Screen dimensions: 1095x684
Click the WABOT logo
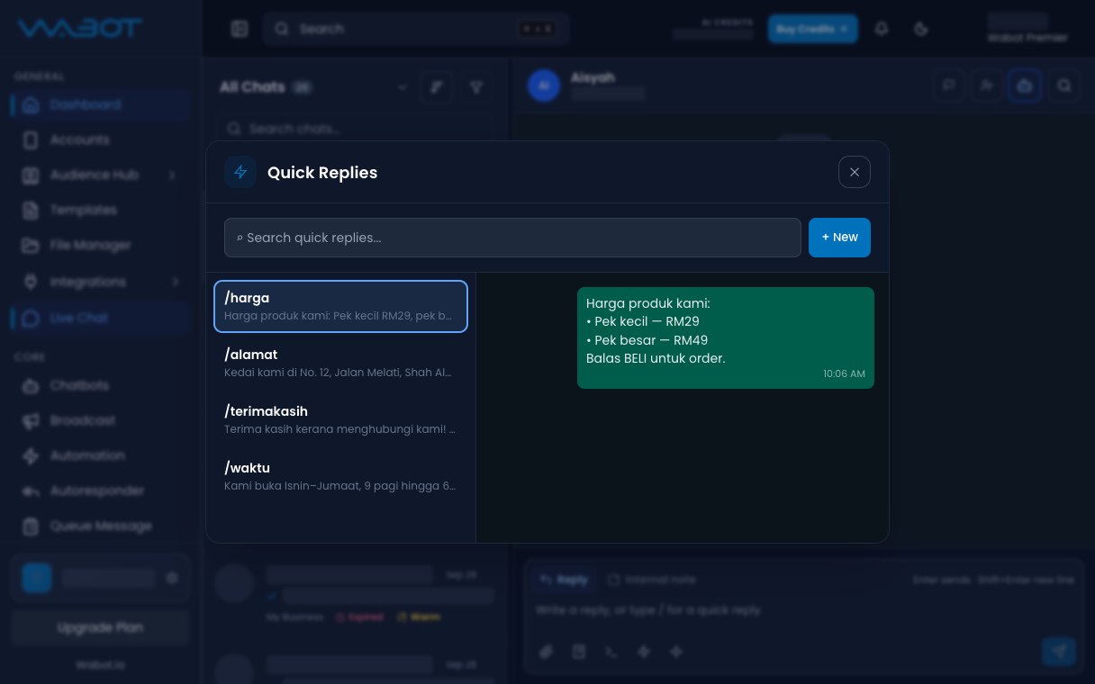[x=80, y=28]
